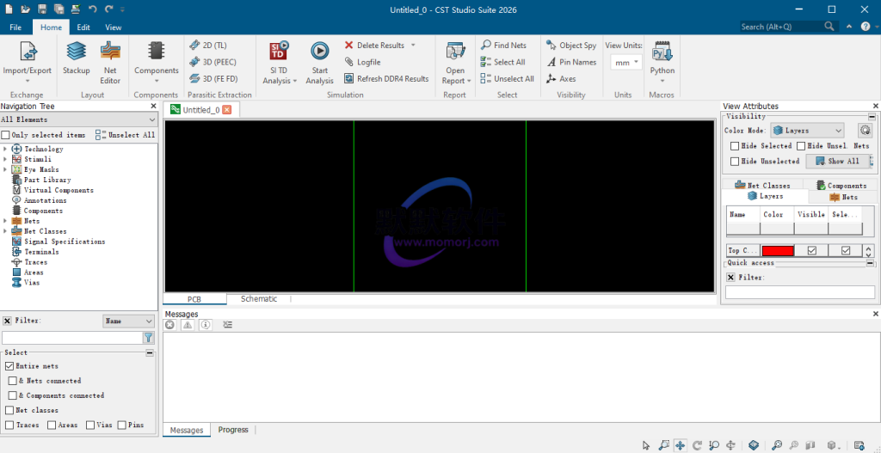The width and height of the screenshot is (881, 453).
Task: Open the File menu
Action: coord(15,28)
